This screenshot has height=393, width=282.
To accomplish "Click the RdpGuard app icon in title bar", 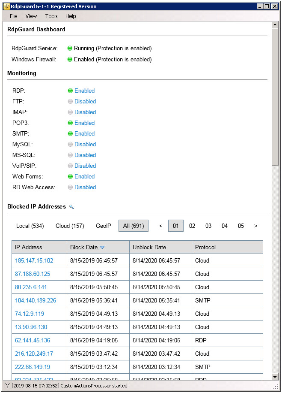I will pyautogui.click(x=6, y=6).
